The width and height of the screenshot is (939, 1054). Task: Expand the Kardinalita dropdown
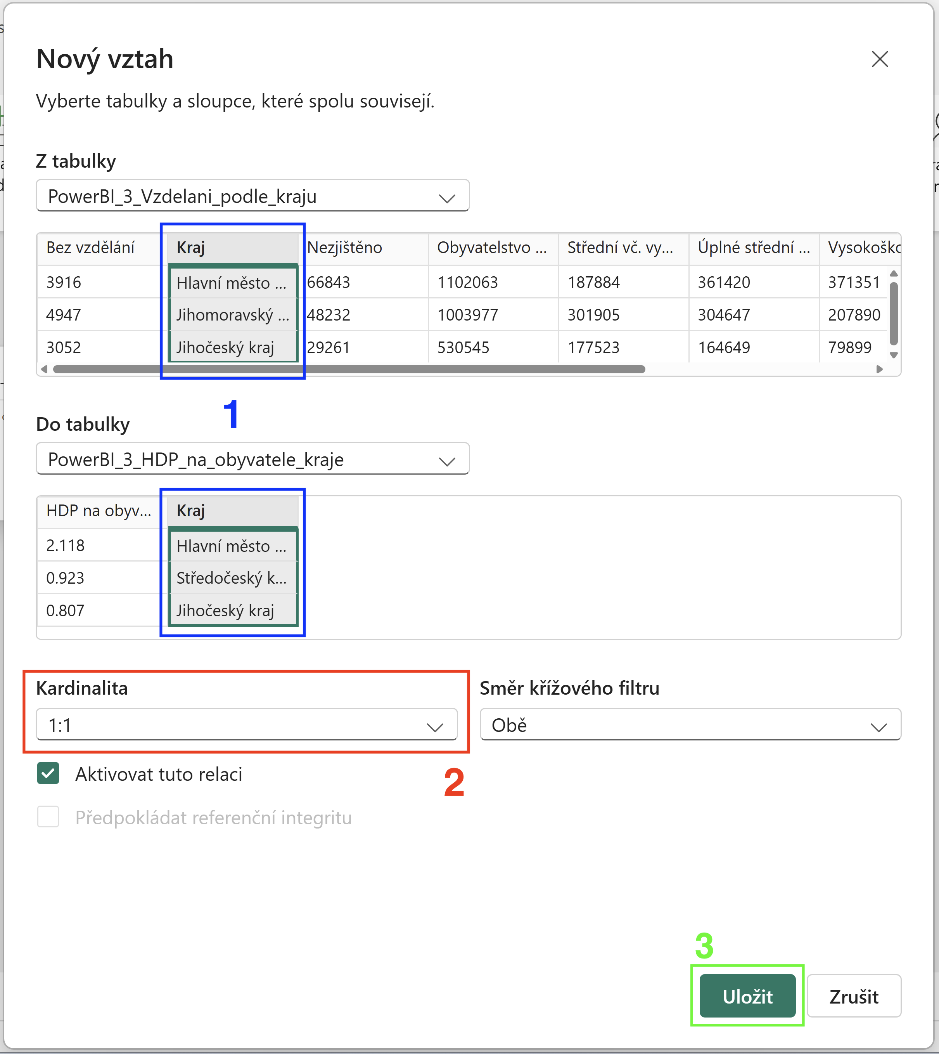(x=247, y=725)
